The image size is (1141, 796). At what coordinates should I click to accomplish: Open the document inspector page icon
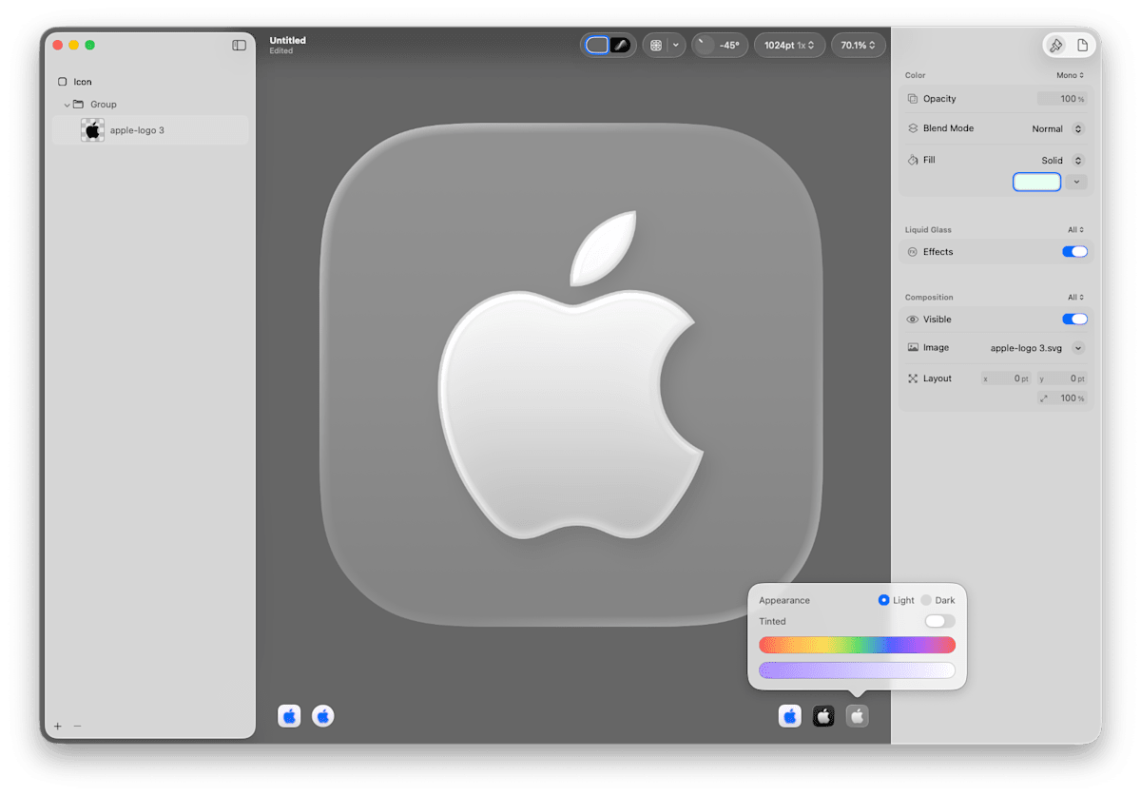(1082, 45)
